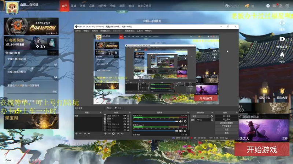This screenshot has height=164, width=293.
Task: Pop out the 控件 dock panel
Action: pos(237,113)
